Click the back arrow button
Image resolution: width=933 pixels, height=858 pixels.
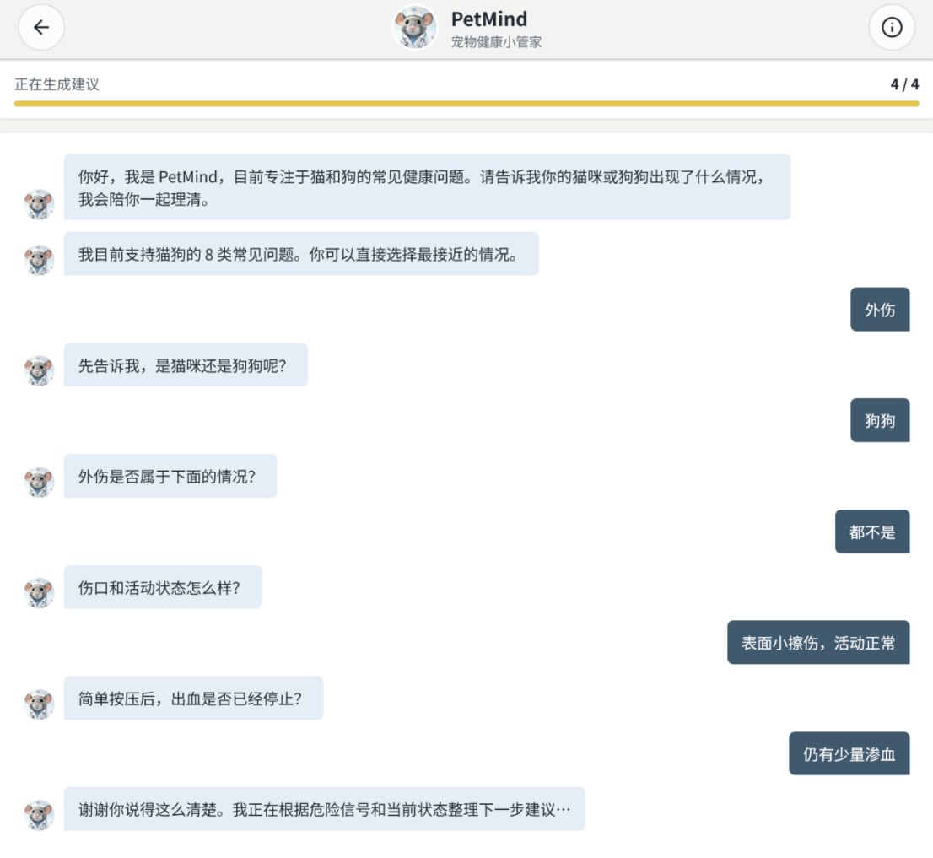(41, 27)
